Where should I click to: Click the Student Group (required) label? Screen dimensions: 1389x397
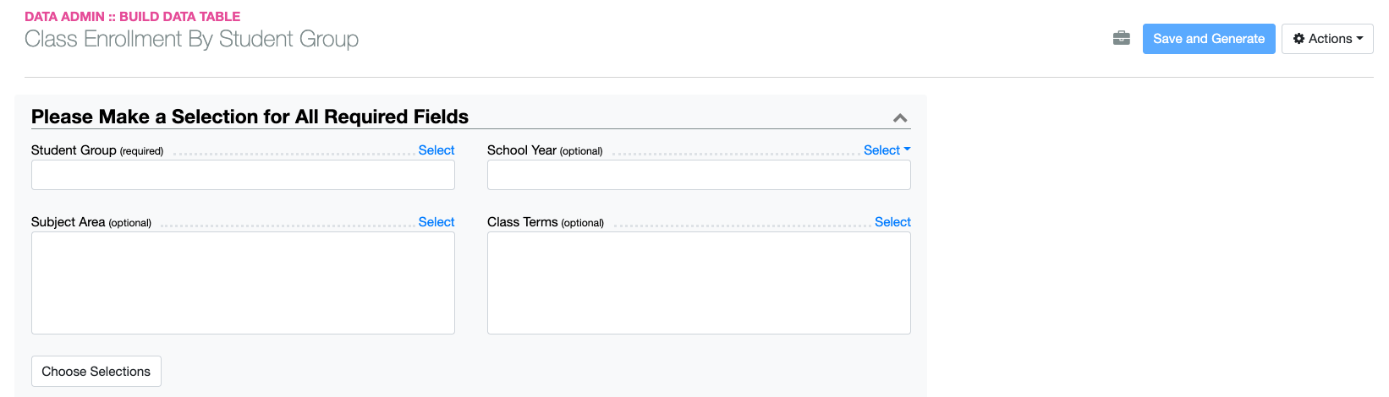[x=96, y=150]
